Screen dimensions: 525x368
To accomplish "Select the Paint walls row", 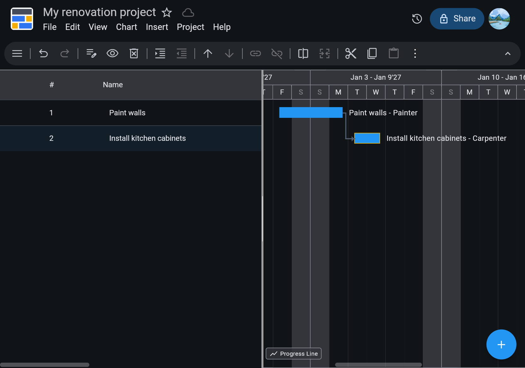I will [131, 113].
